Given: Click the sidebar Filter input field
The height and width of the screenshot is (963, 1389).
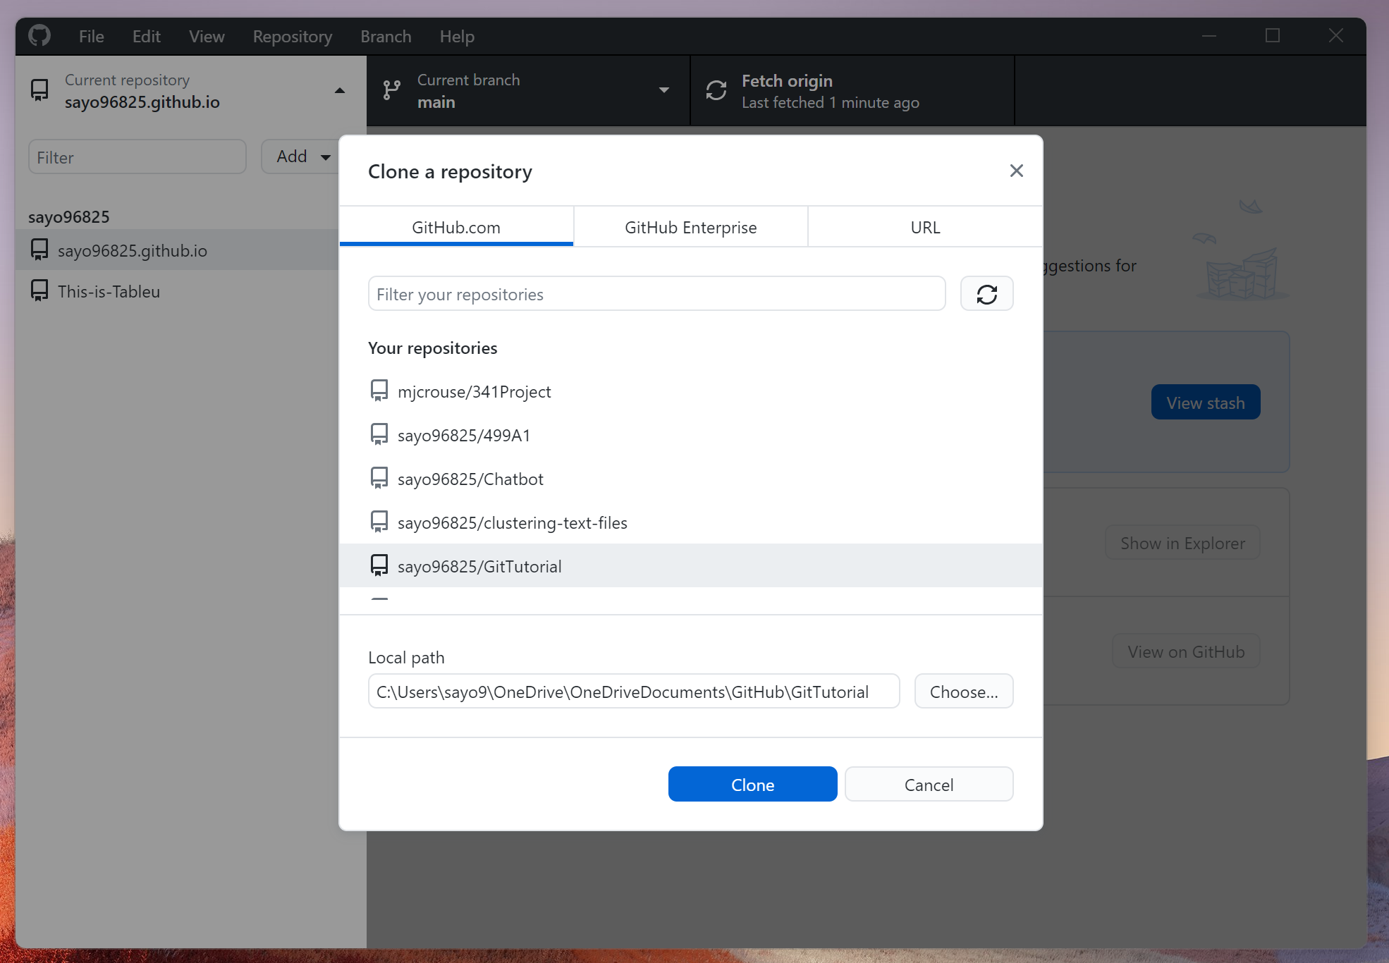Looking at the screenshot, I should 137,157.
